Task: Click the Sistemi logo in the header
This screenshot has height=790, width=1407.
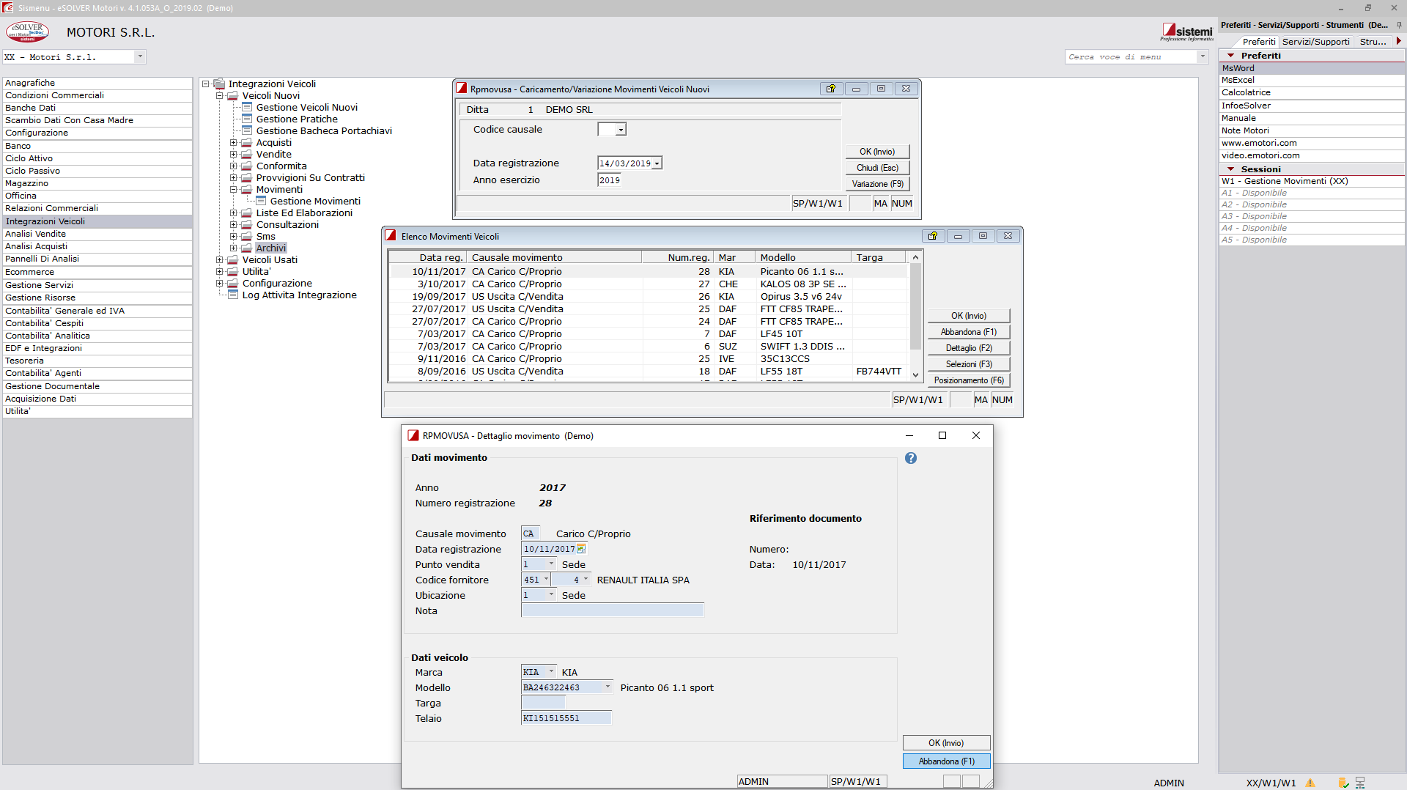Action: coord(1187,32)
